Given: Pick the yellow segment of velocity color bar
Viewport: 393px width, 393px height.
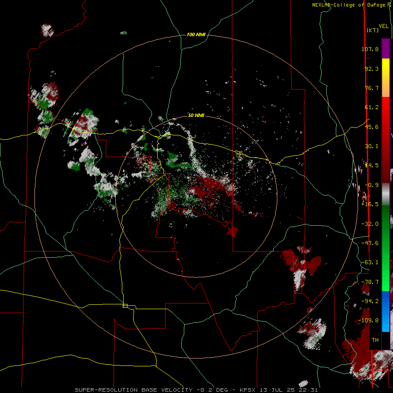Looking at the screenshot, I should coord(386,68).
